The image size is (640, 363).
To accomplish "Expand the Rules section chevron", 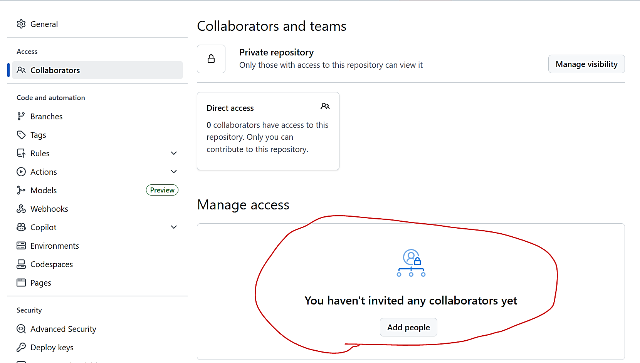I will tap(174, 153).
